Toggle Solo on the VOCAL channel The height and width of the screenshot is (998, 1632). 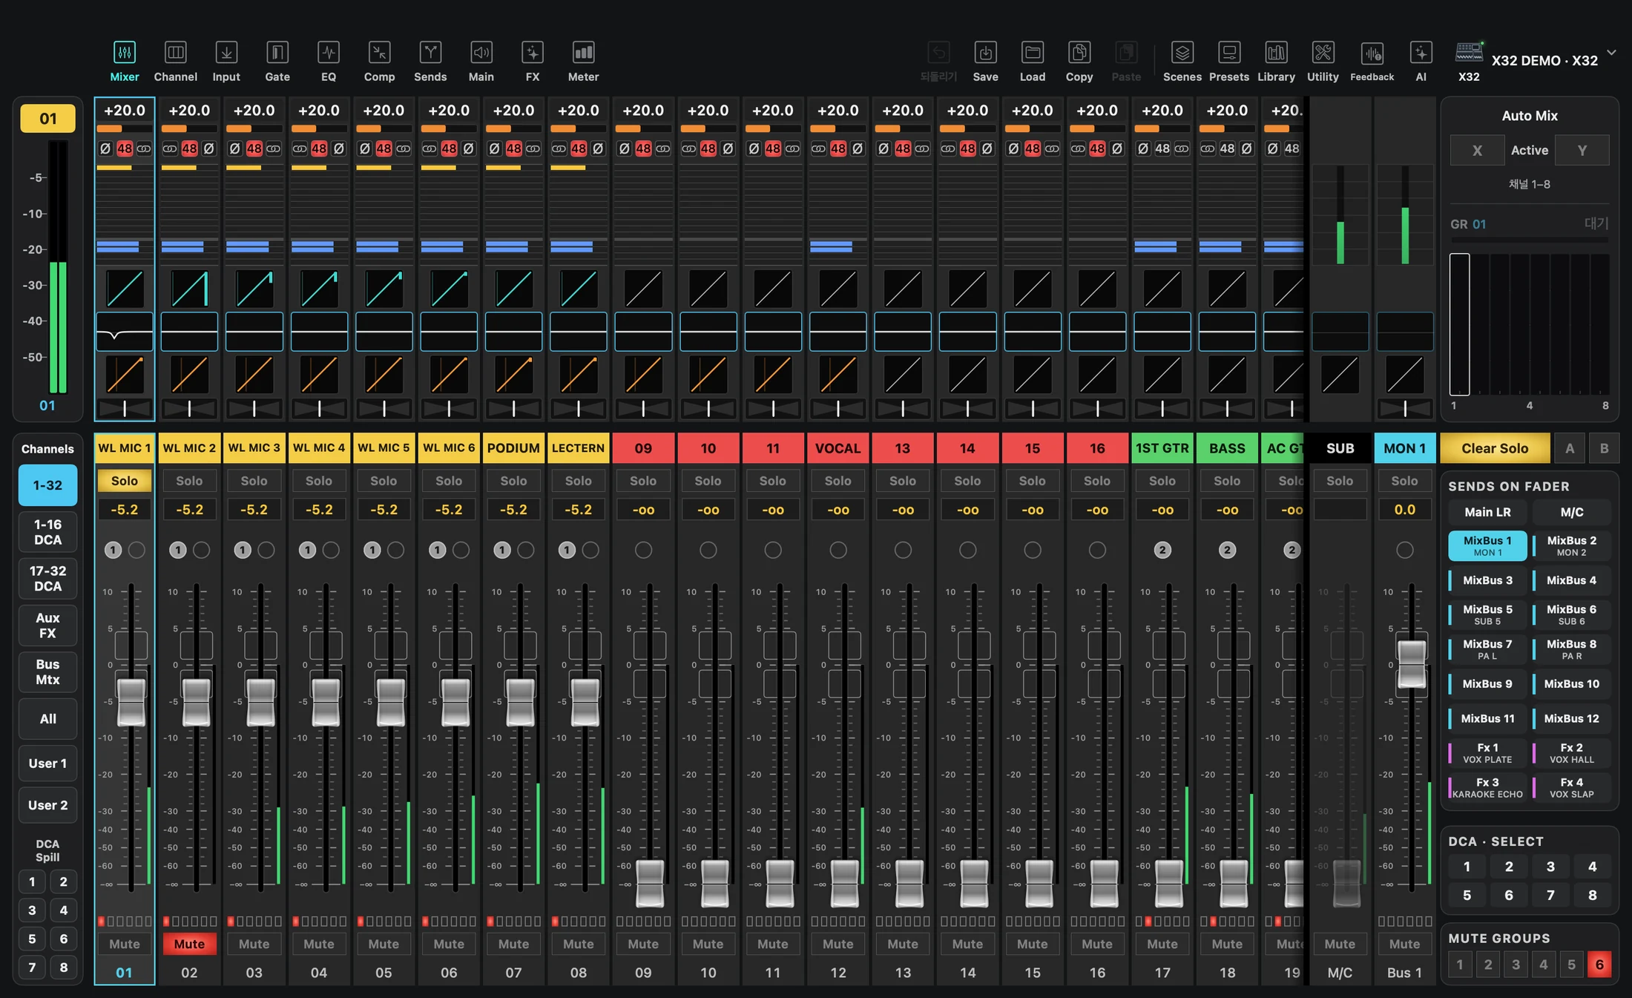pos(838,481)
